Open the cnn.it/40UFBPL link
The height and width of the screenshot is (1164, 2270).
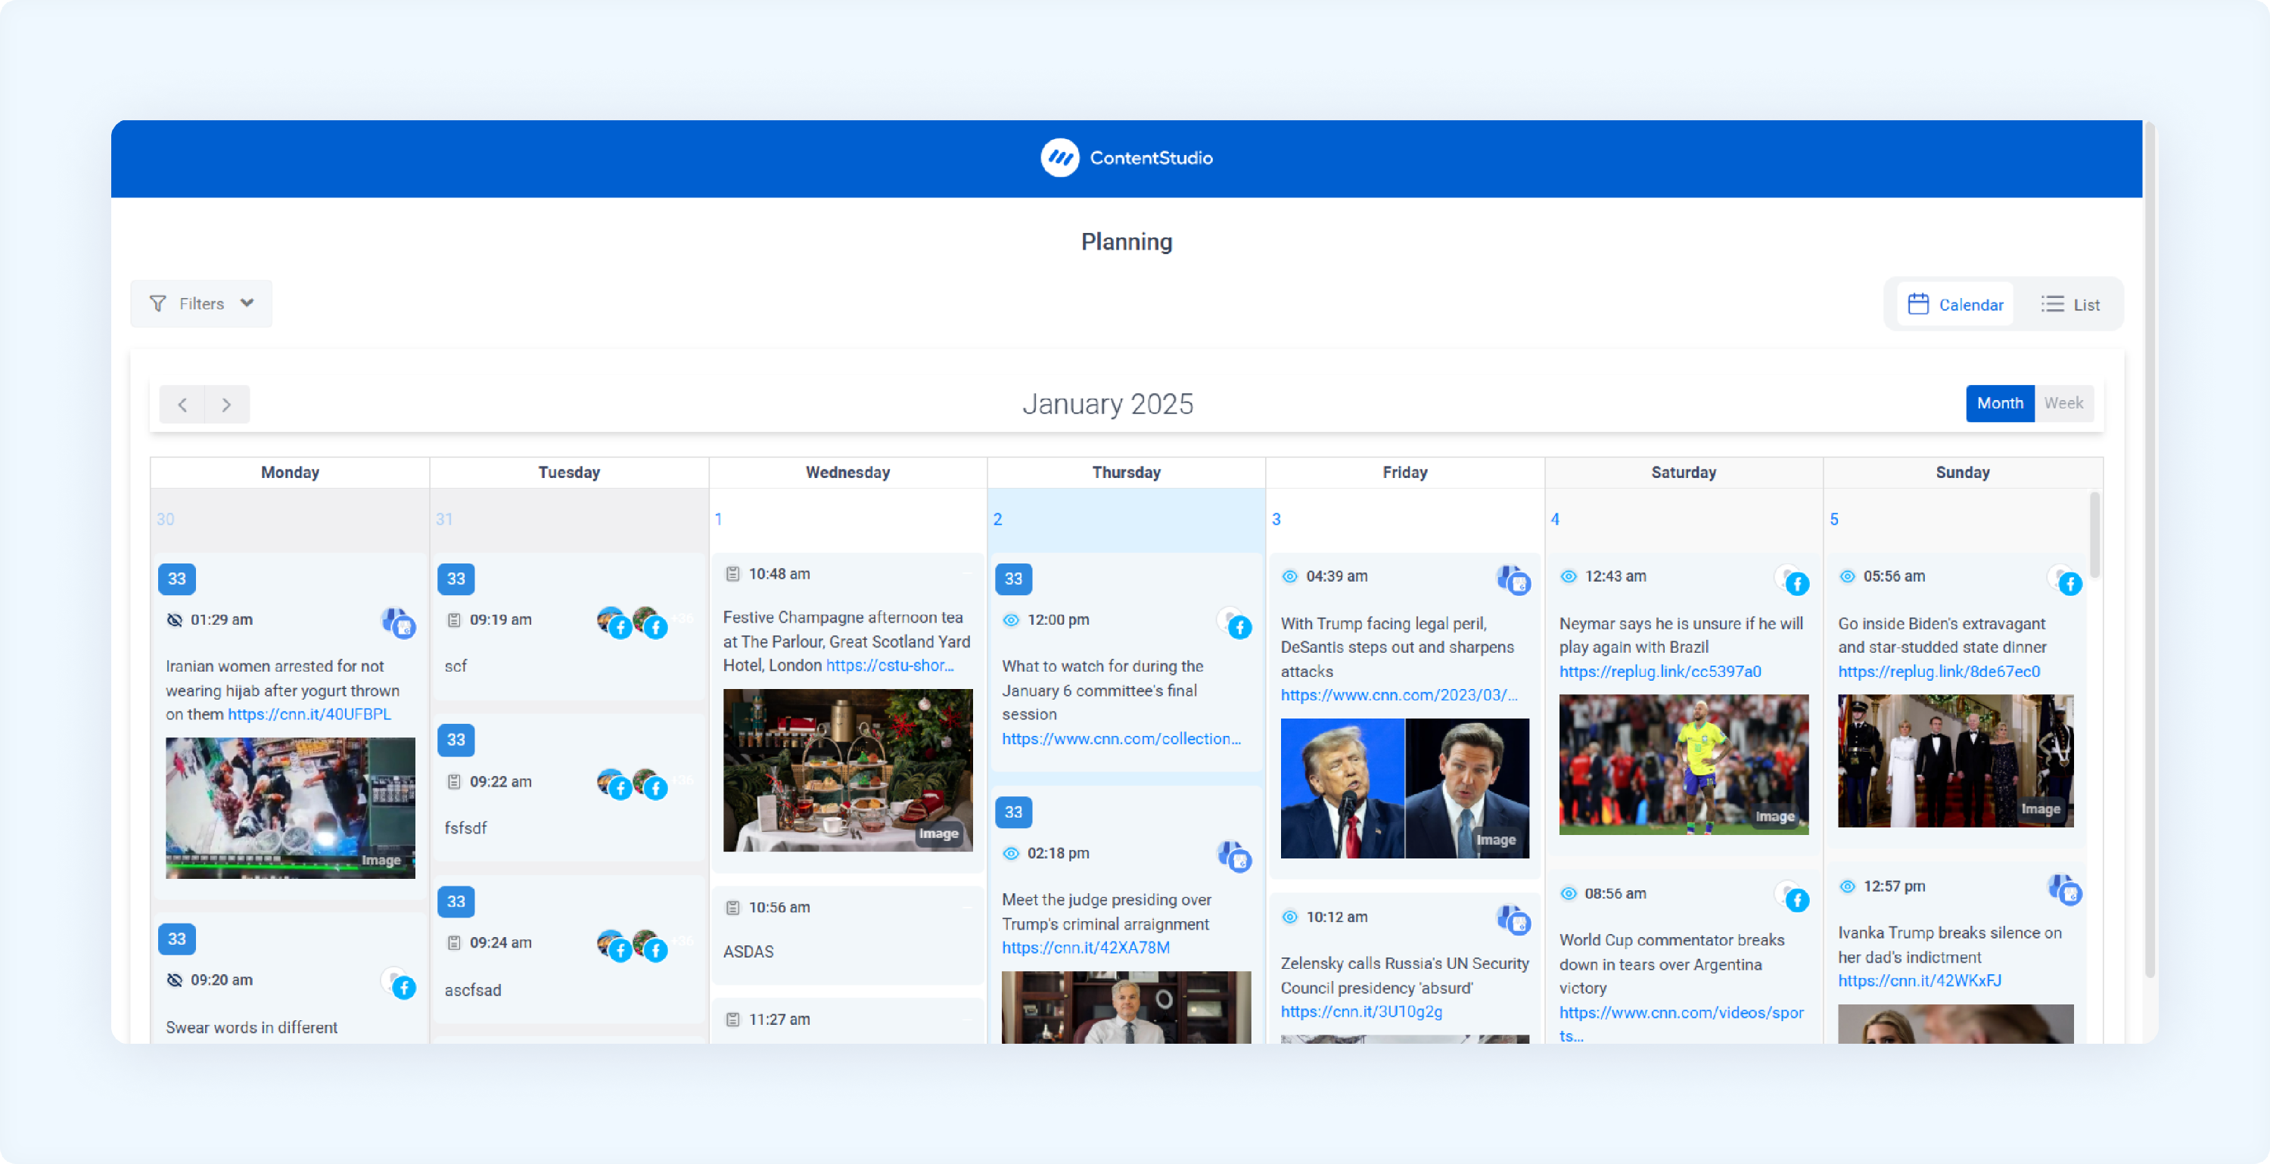pyautogui.click(x=309, y=715)
